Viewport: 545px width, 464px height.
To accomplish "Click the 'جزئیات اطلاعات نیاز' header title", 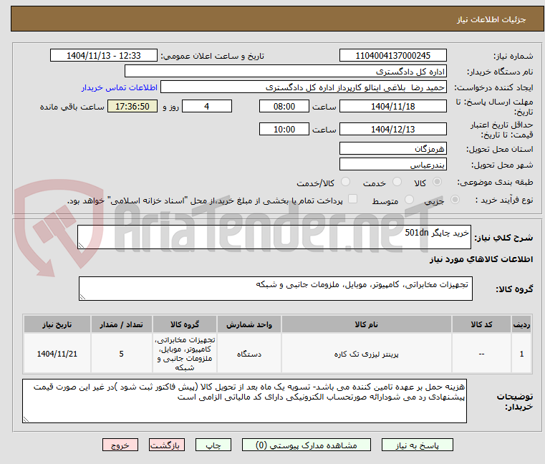I will (x=491, y=19).
